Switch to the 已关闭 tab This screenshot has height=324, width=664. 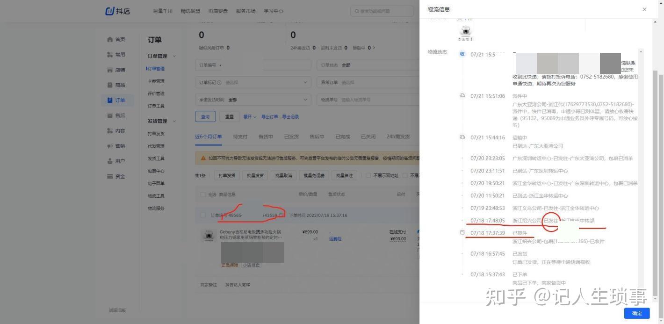coord(368,137)
